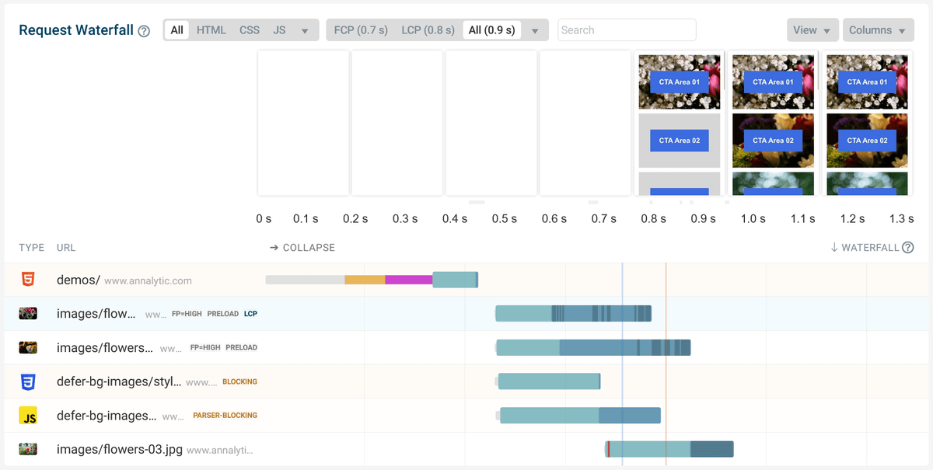Filter requests by HTML

[211, 30]
